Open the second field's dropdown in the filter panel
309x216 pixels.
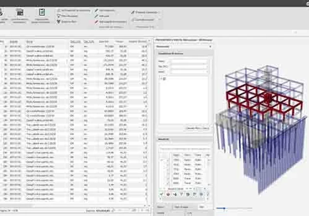tap(206, 67)
